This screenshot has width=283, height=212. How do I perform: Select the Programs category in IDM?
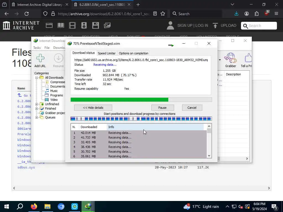[56, 95]
